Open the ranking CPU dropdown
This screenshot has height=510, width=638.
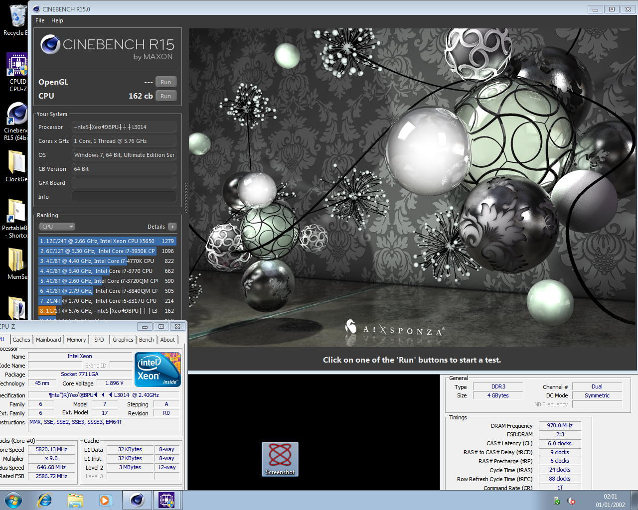[57, 227]
